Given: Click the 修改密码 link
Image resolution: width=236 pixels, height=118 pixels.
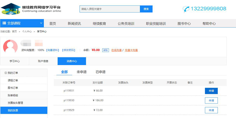Looking at the screenshot, I should (x=68, y=50).
